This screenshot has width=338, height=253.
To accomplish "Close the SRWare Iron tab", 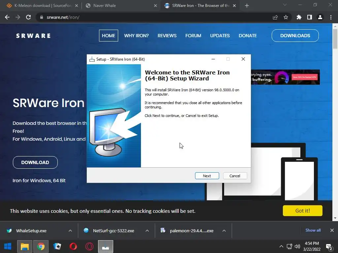I will tap(234, 6).
